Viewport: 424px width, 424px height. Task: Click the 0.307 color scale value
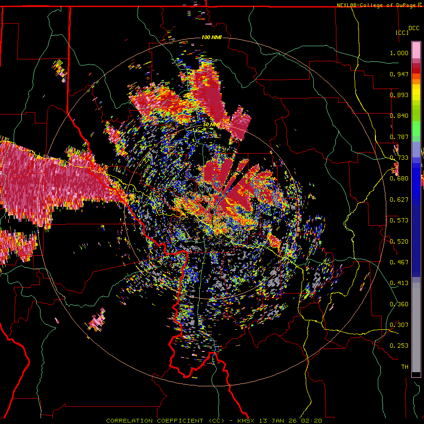399,325
